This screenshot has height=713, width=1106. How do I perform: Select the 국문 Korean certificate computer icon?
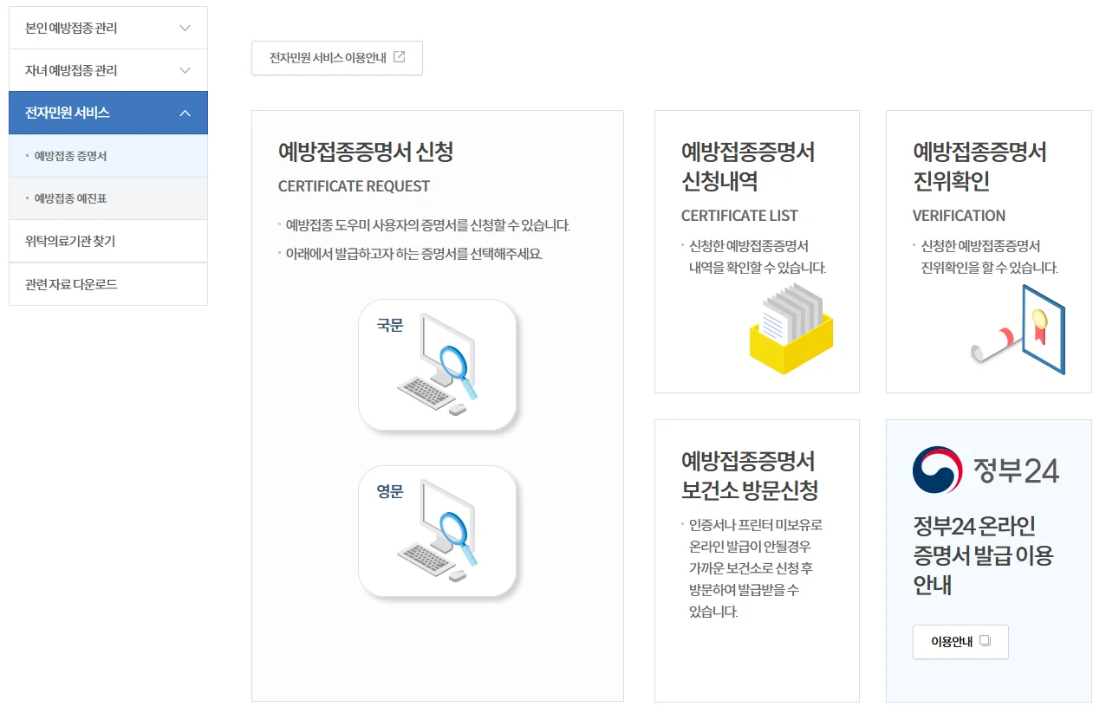(x=438, y=364)
